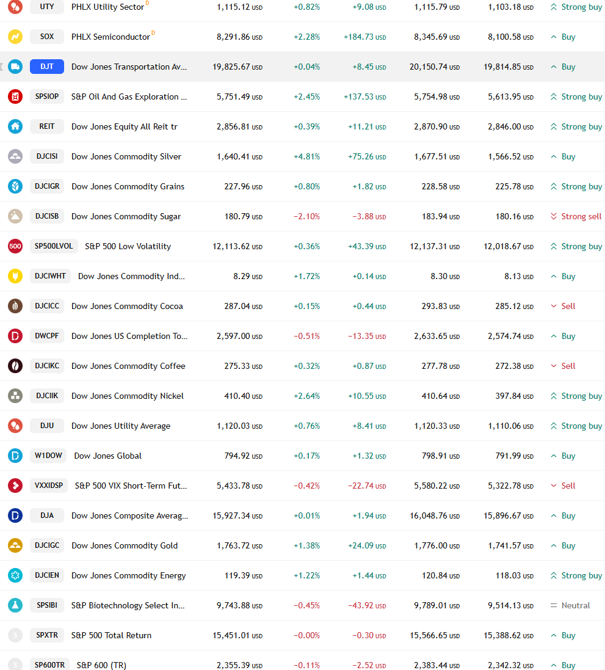Open Dow Jones Commodity Nickel link

[x=128, y=396]
